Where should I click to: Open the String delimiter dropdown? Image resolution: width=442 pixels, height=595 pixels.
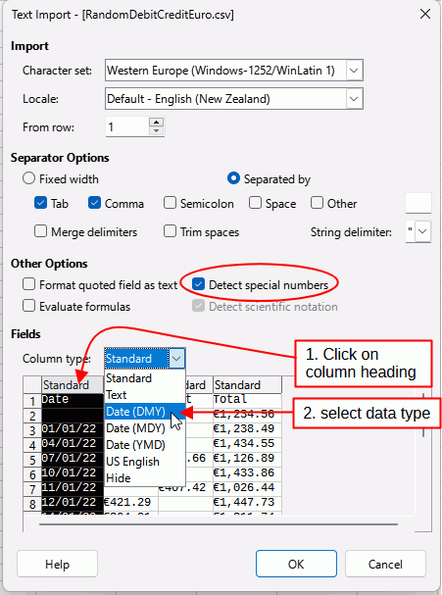pos(423,231)
